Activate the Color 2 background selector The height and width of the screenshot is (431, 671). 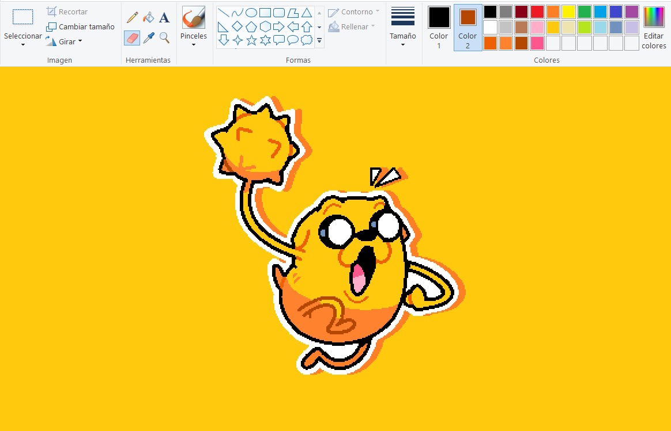[x=468, y=28]
